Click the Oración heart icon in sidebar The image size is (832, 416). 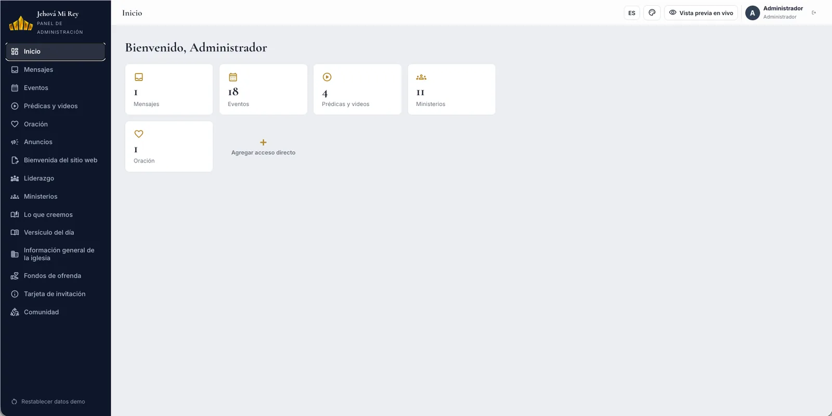point(15,124)
